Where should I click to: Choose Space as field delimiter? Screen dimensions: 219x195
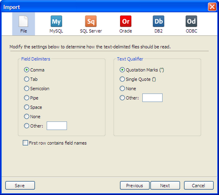coord(26,107)
